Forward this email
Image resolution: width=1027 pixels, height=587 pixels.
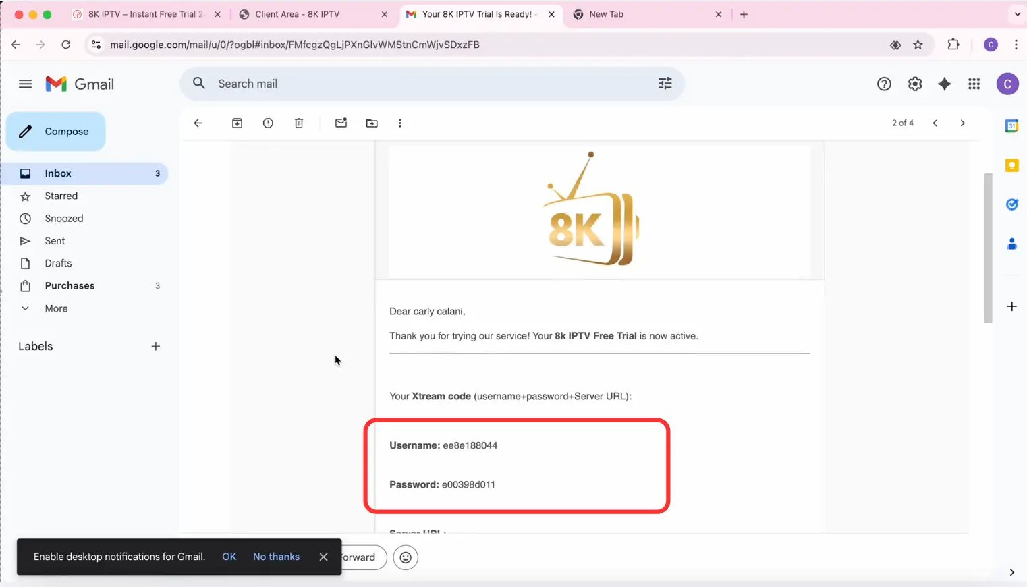pos(363,557)
